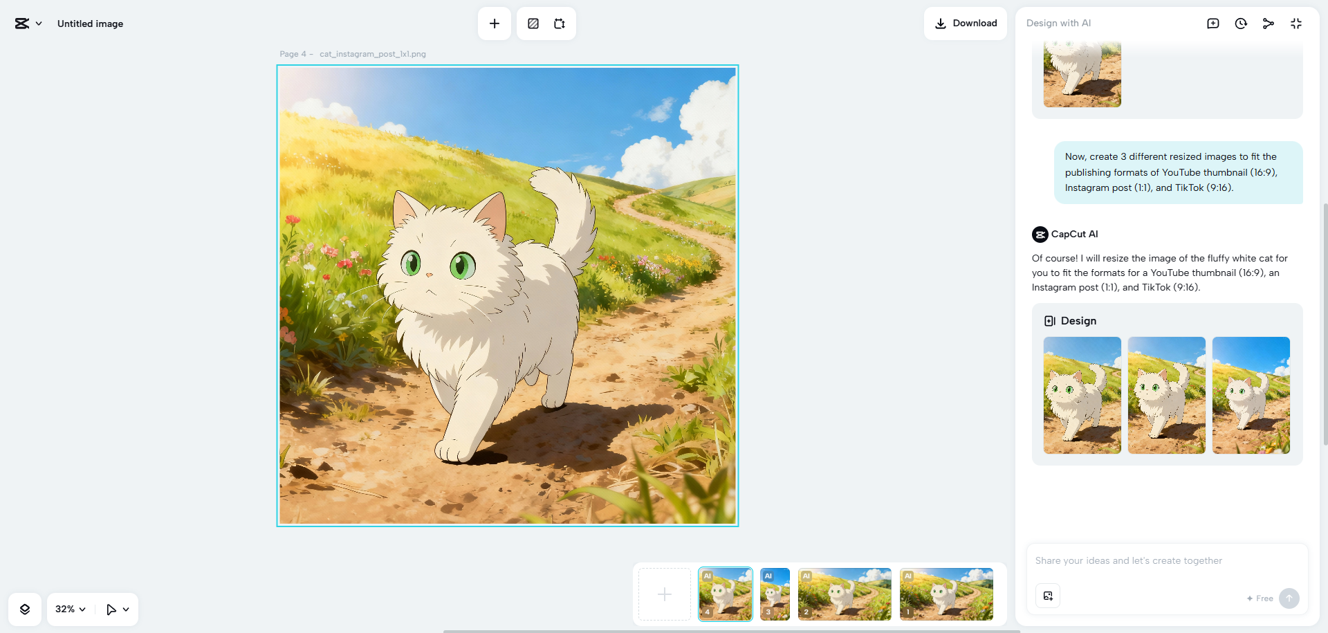
Task: Select page 1 thumbnail
Action: point(946,594)
